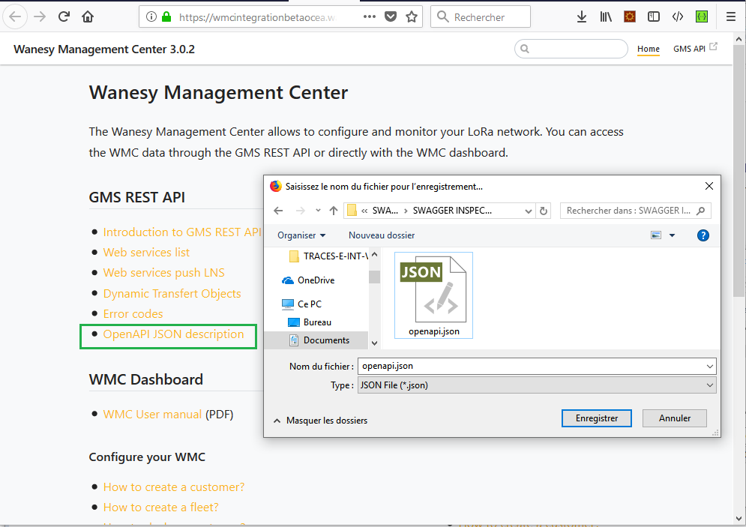Click the SWAGGER INSPEC breadcrumb segment
This screenshot has height=527, width=746.
click(x=452, y=210)
